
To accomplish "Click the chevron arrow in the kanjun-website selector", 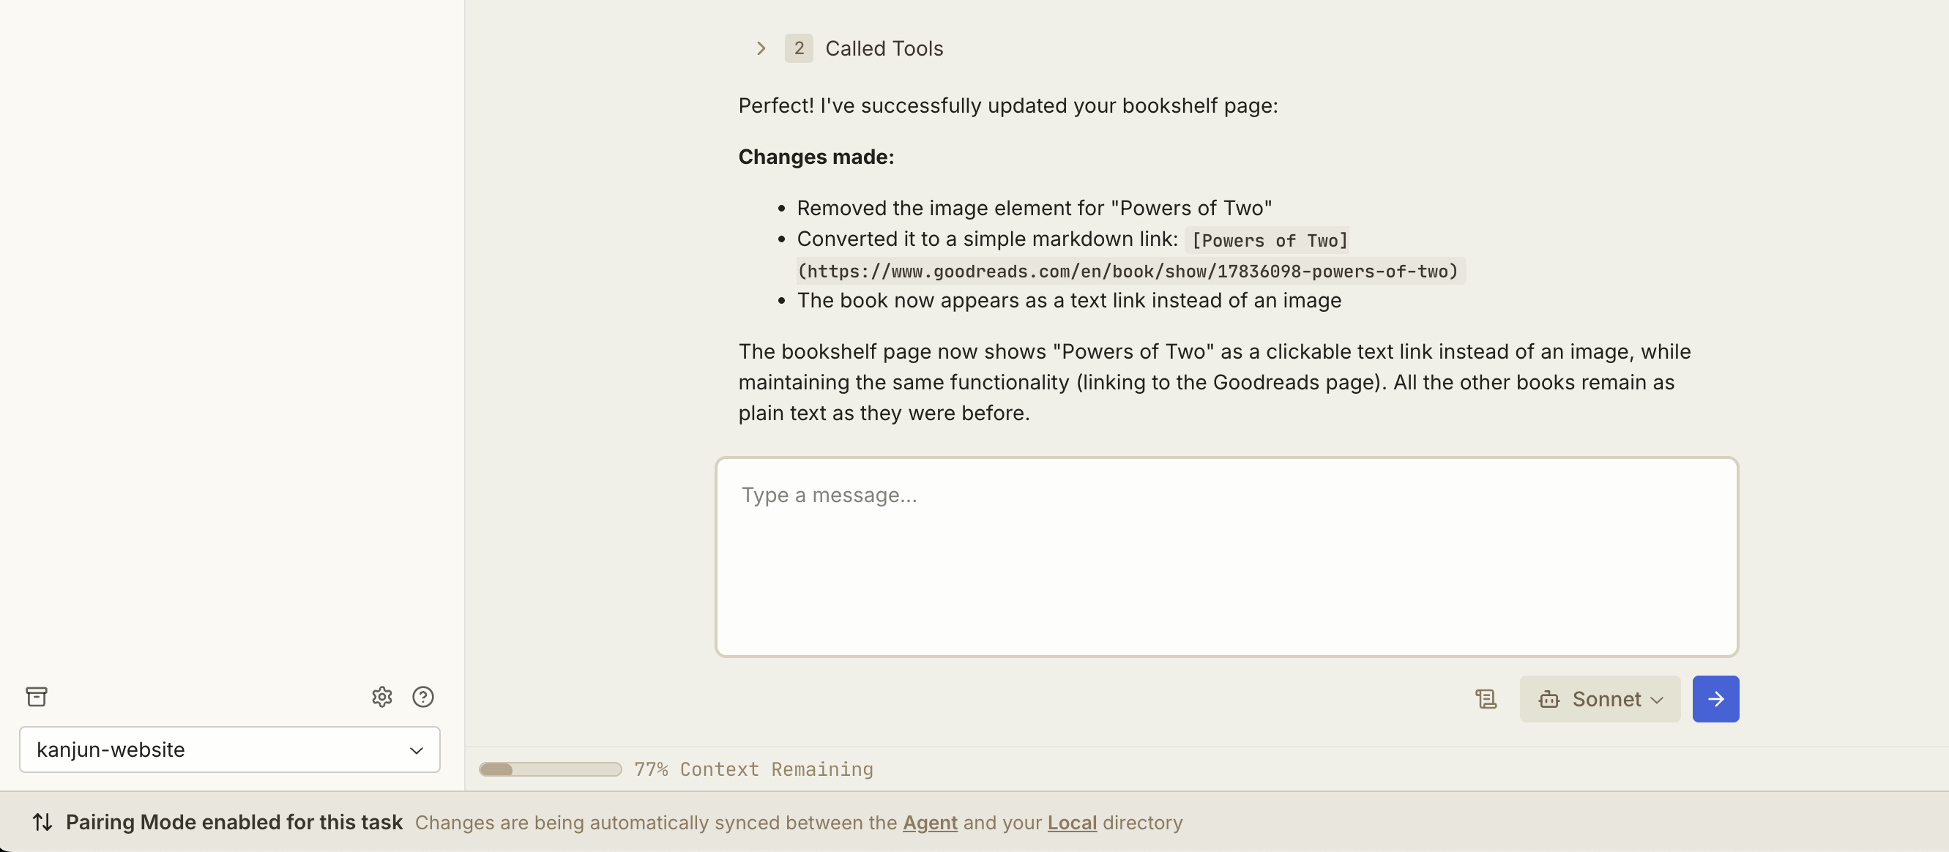I will point(416,750).
